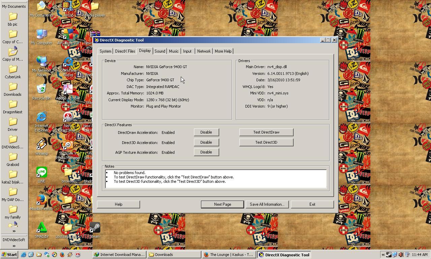Screen dimensions: 431x259
Task: Expand the My Documents toolbar overflow chevron
Action: point(14,231)
